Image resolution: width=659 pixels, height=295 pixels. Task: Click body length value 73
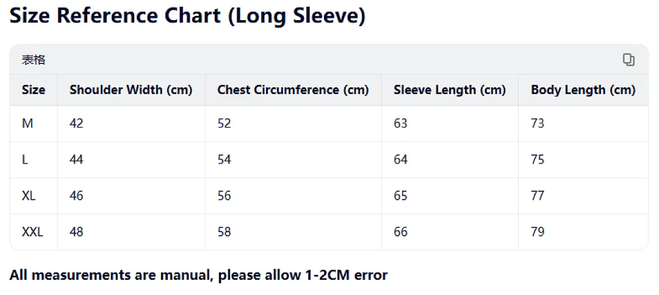(538, 123)
